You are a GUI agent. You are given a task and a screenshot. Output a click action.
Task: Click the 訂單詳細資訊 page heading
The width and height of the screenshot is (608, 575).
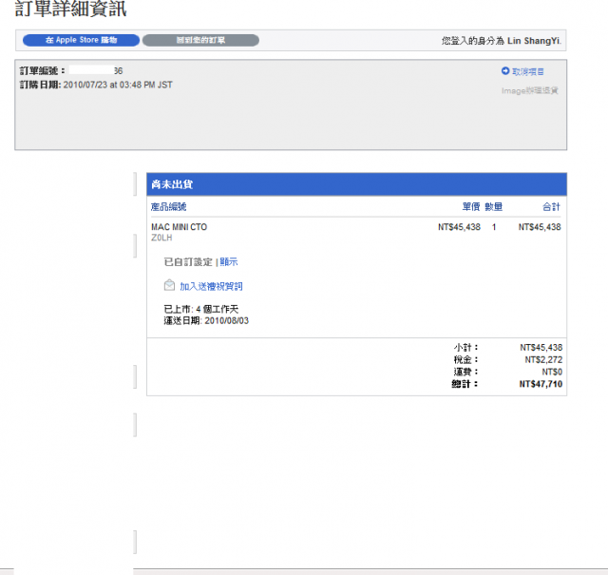[71, 9]
